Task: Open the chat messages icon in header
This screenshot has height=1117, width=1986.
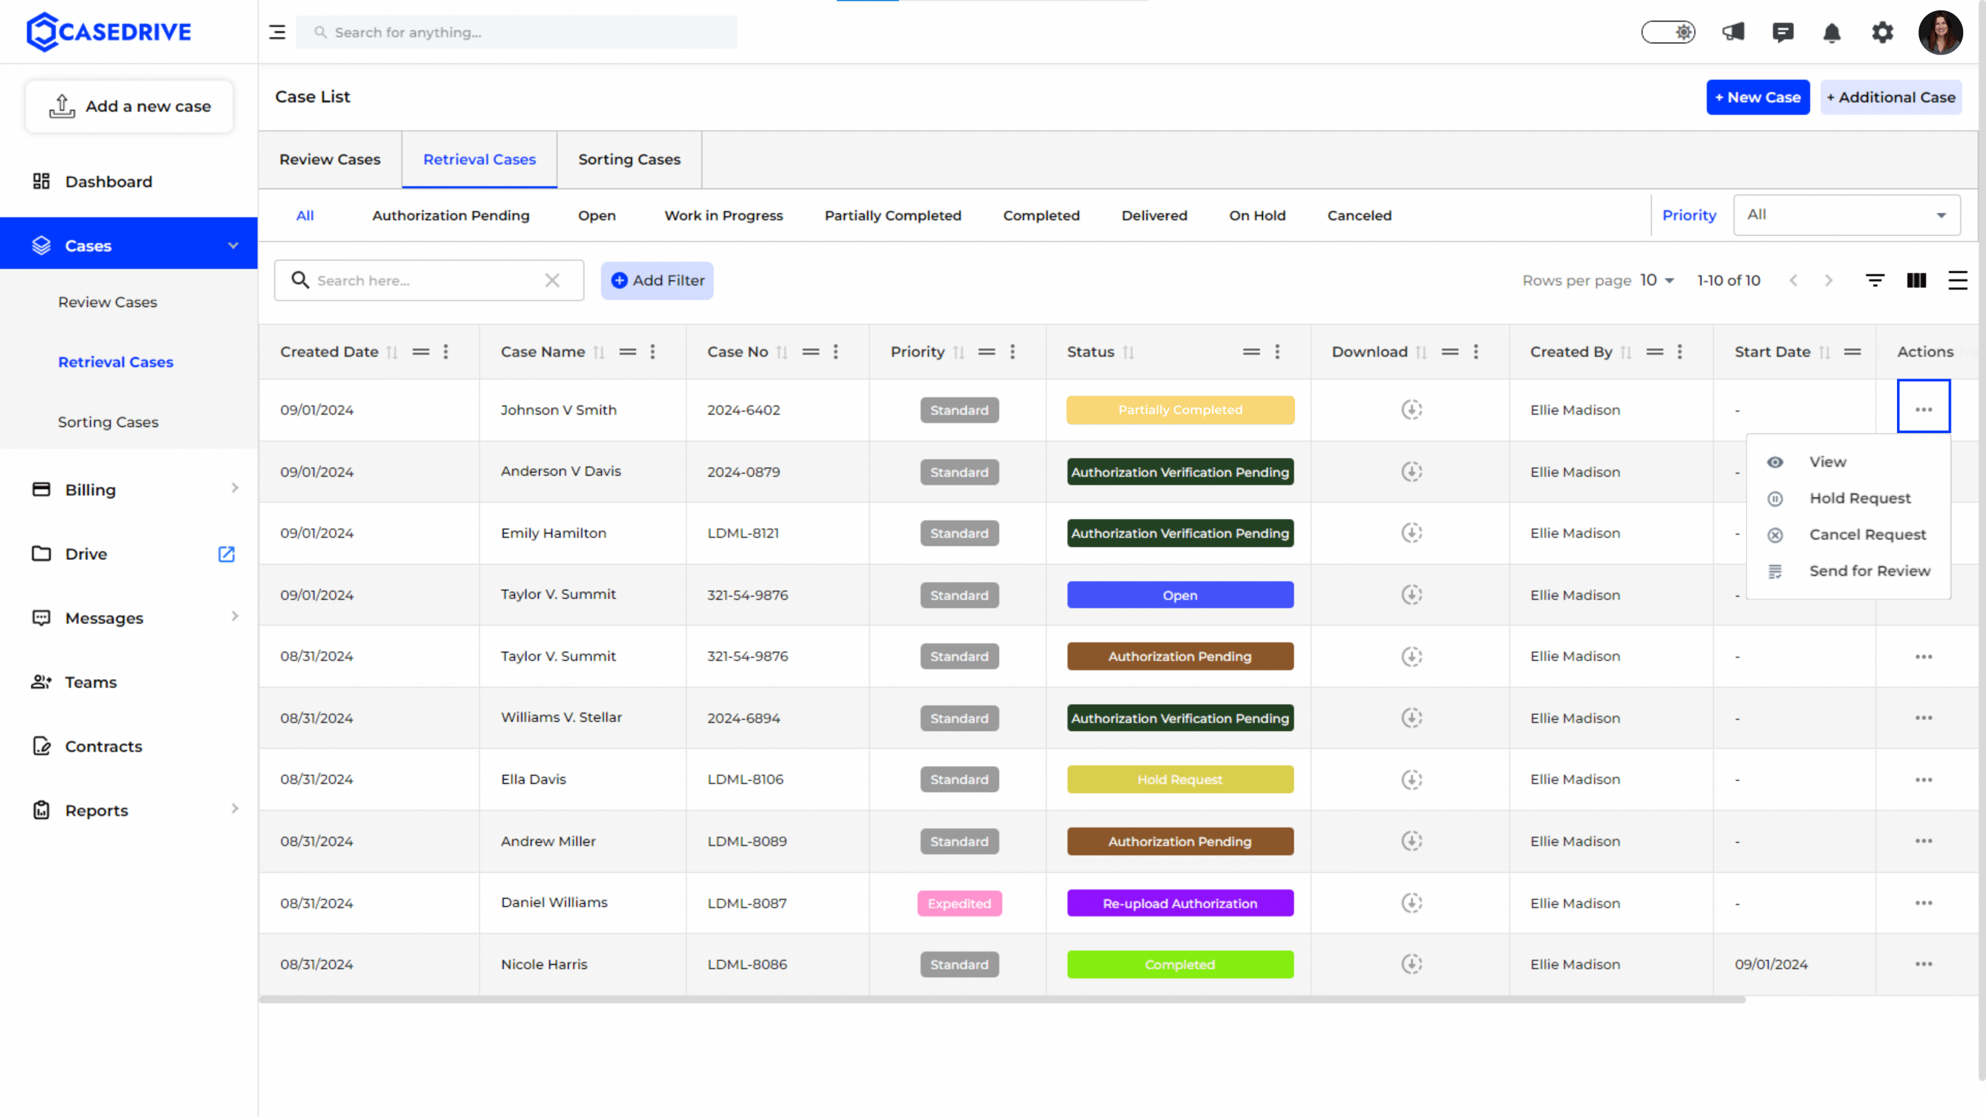Action: 1783,32
